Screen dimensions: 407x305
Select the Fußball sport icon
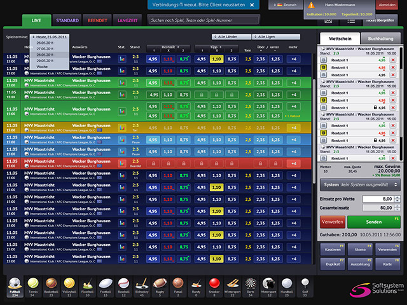point(15,287)
